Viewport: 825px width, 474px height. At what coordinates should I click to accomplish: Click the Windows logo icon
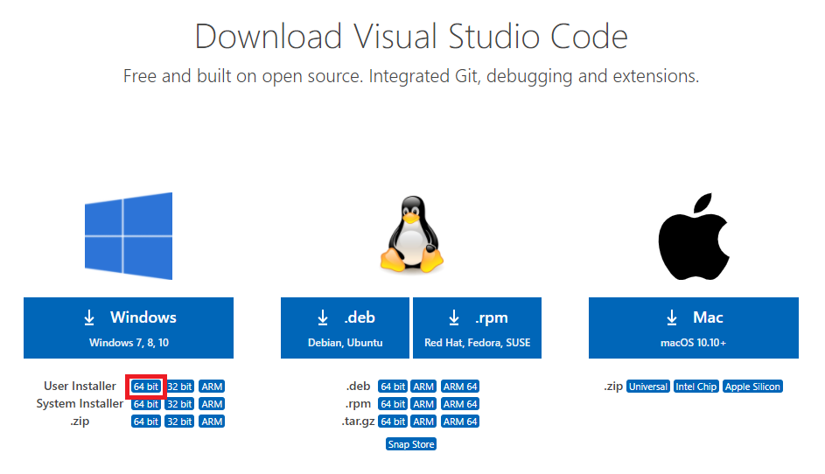[128, 236]
